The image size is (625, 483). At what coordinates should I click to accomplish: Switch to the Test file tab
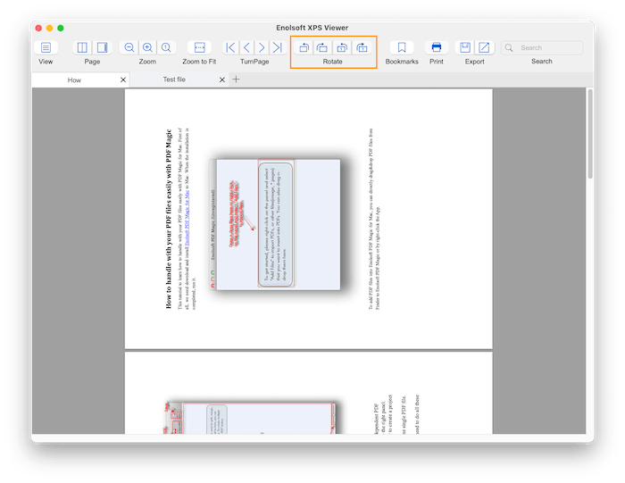(x=174, y=79)
